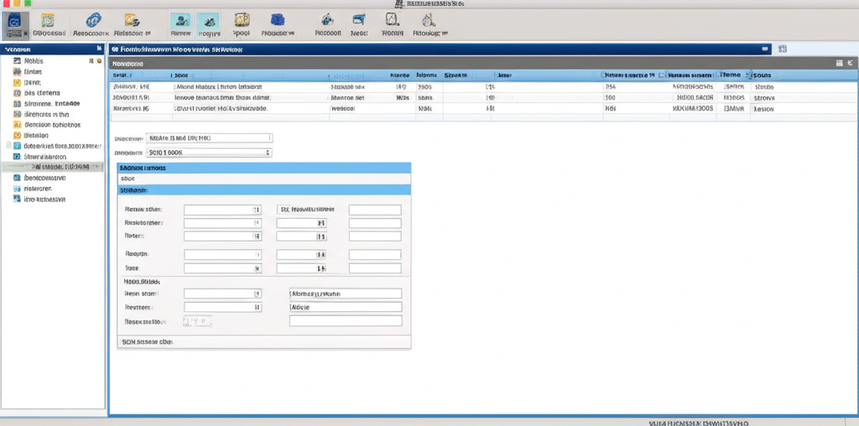Click the lower light-blue section header of the form panel
This screenshot has height=426, width=859.
(x=264, y=190)
